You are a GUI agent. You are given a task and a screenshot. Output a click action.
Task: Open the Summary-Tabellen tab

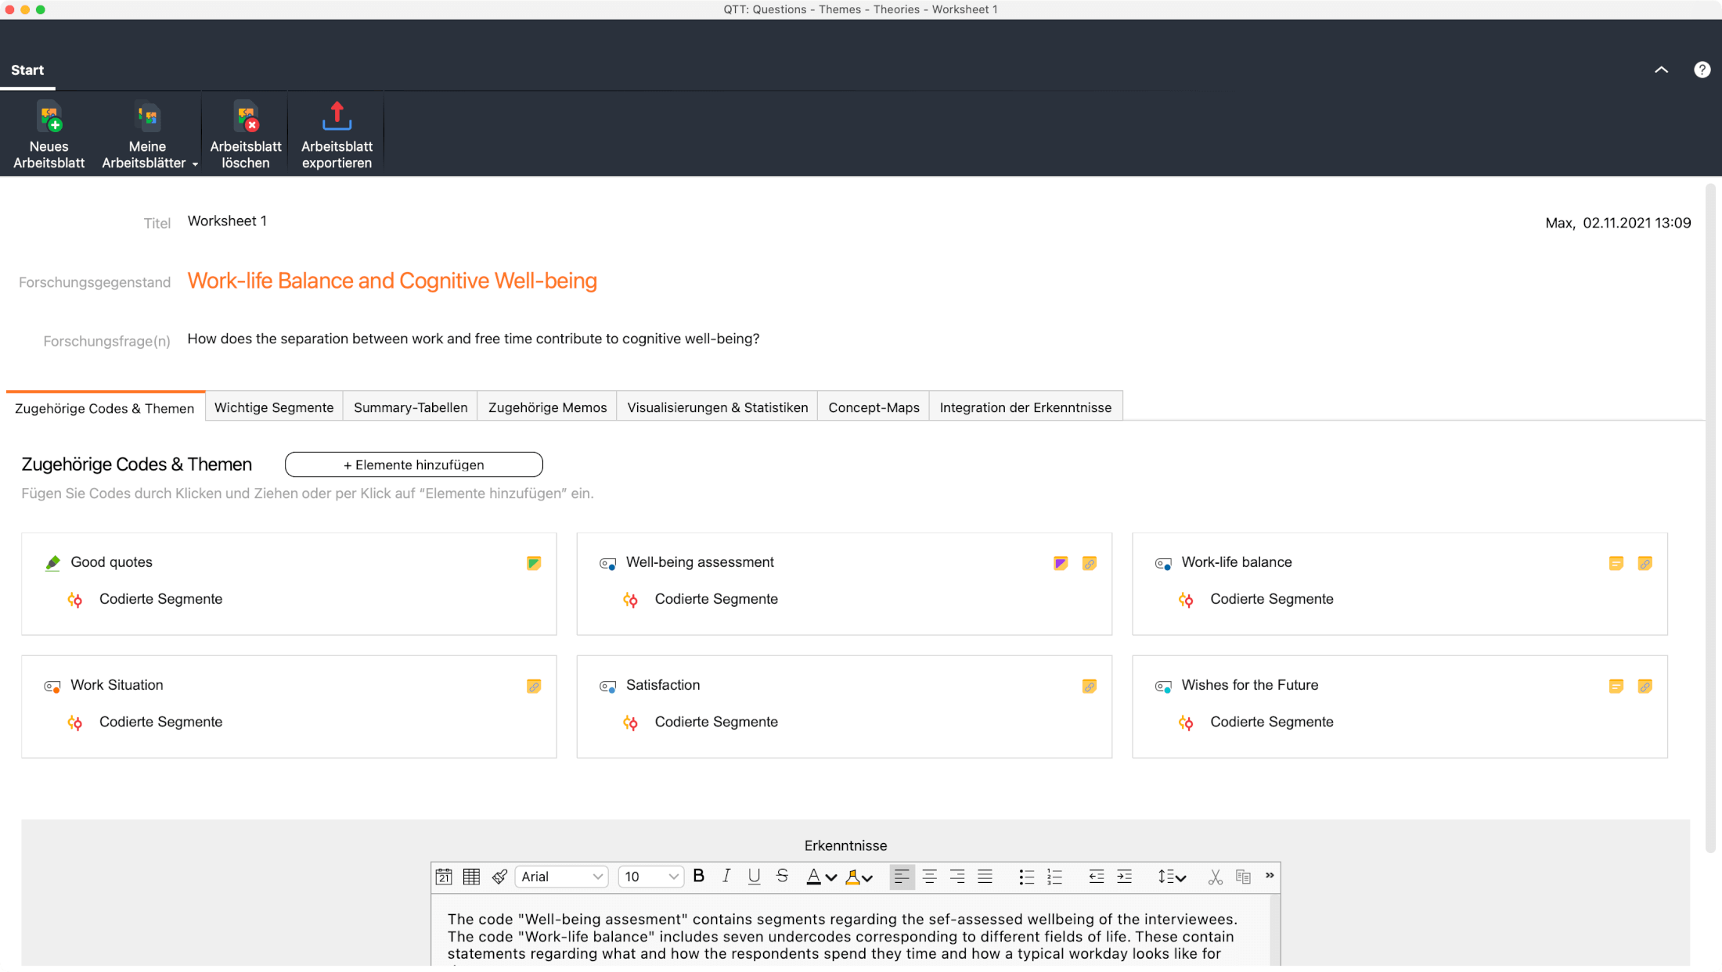[x=410, y=407]
